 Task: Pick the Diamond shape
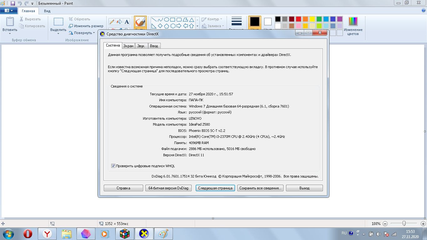coord(160,26)
